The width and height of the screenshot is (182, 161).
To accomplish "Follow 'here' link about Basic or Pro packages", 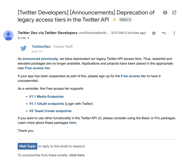I will 73,123.
